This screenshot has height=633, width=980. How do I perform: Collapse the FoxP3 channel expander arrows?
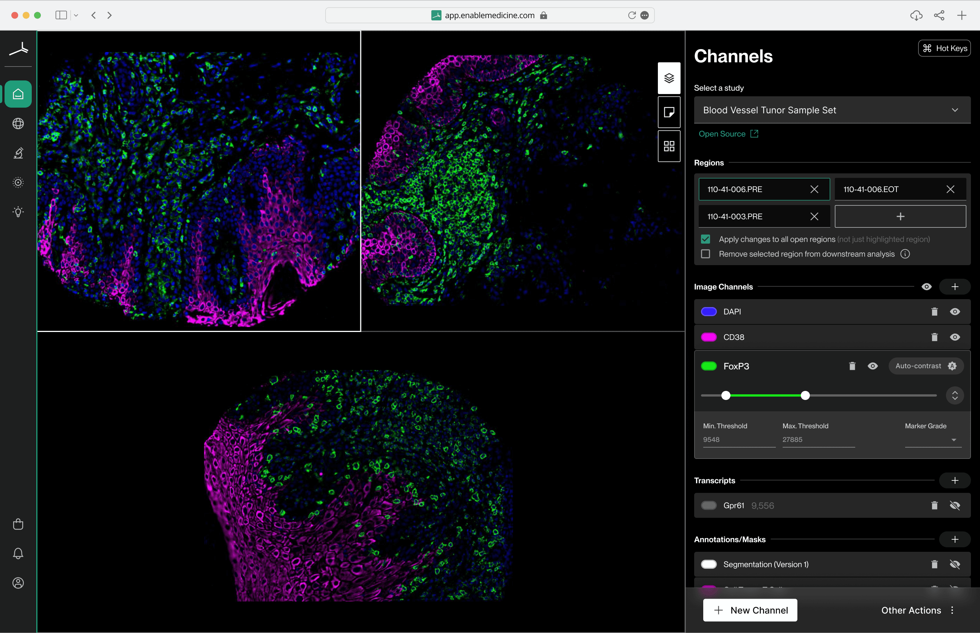(x=955, y=395)
